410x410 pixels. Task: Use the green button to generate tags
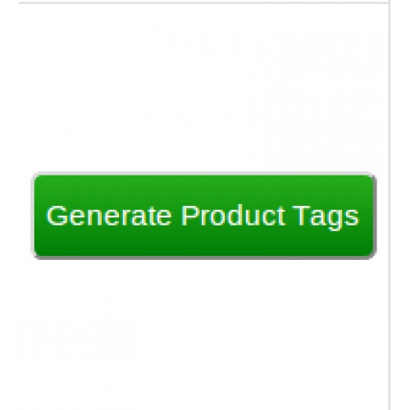(x=203, y=216)
